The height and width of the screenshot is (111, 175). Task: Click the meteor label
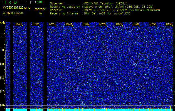[40, 9]
